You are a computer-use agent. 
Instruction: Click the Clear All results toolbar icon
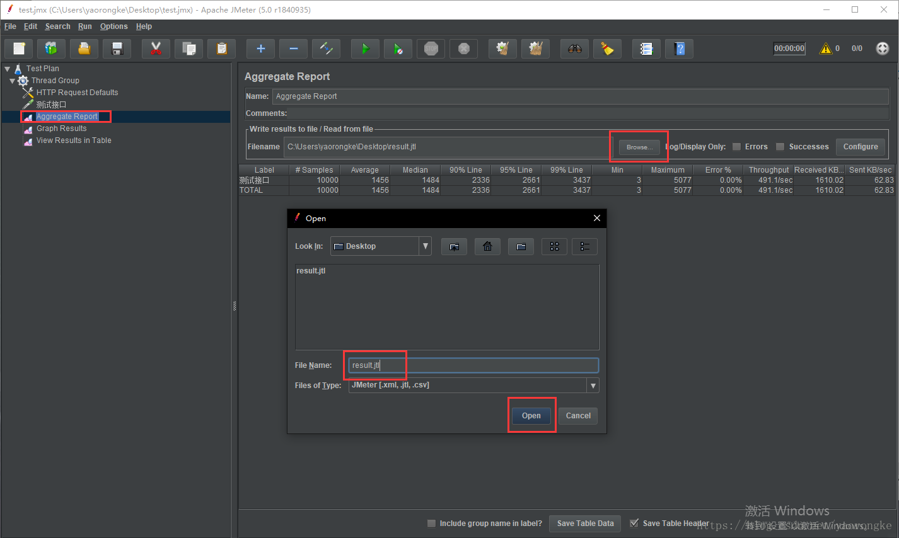535,49
